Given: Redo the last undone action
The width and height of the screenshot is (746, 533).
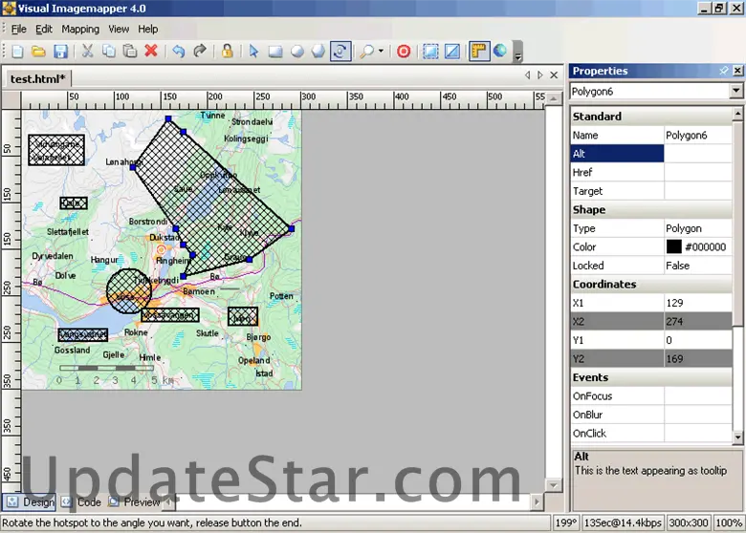Looking at the screenshot, I should (x=200, y=51).
